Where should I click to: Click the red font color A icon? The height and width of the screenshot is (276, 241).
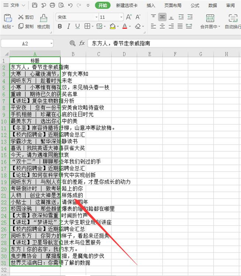(125, 27)
